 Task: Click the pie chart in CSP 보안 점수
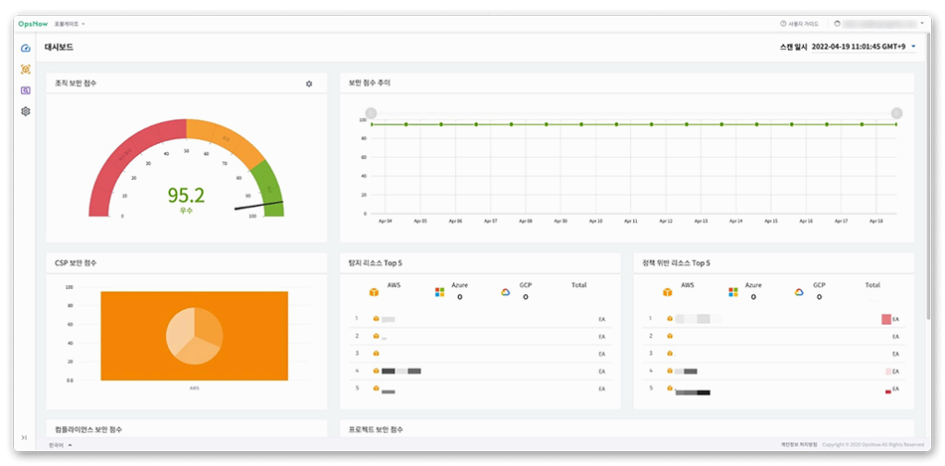point(194,336)
